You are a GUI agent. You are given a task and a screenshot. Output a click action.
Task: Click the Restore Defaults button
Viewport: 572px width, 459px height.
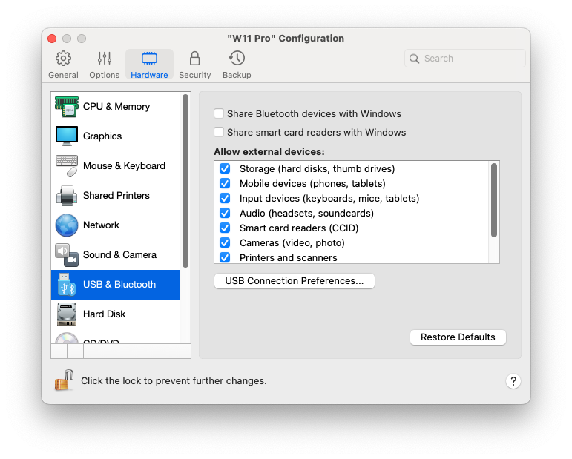[x=458, y=337]
